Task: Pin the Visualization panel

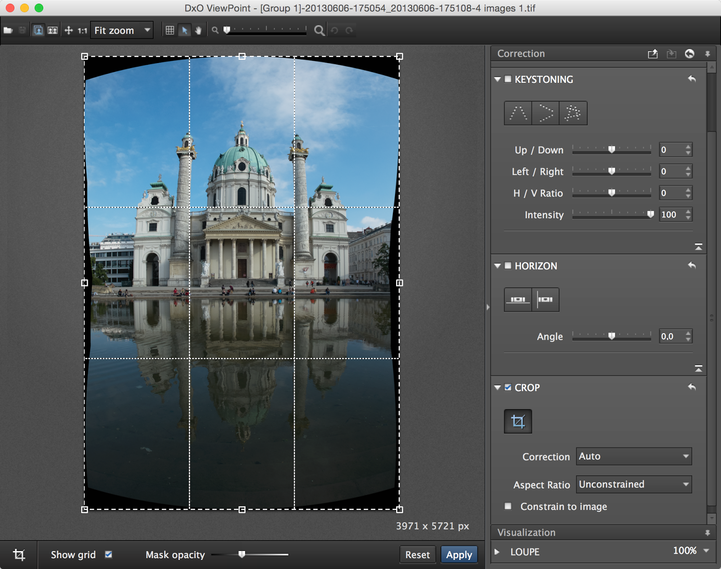Action: pos(707,533)
